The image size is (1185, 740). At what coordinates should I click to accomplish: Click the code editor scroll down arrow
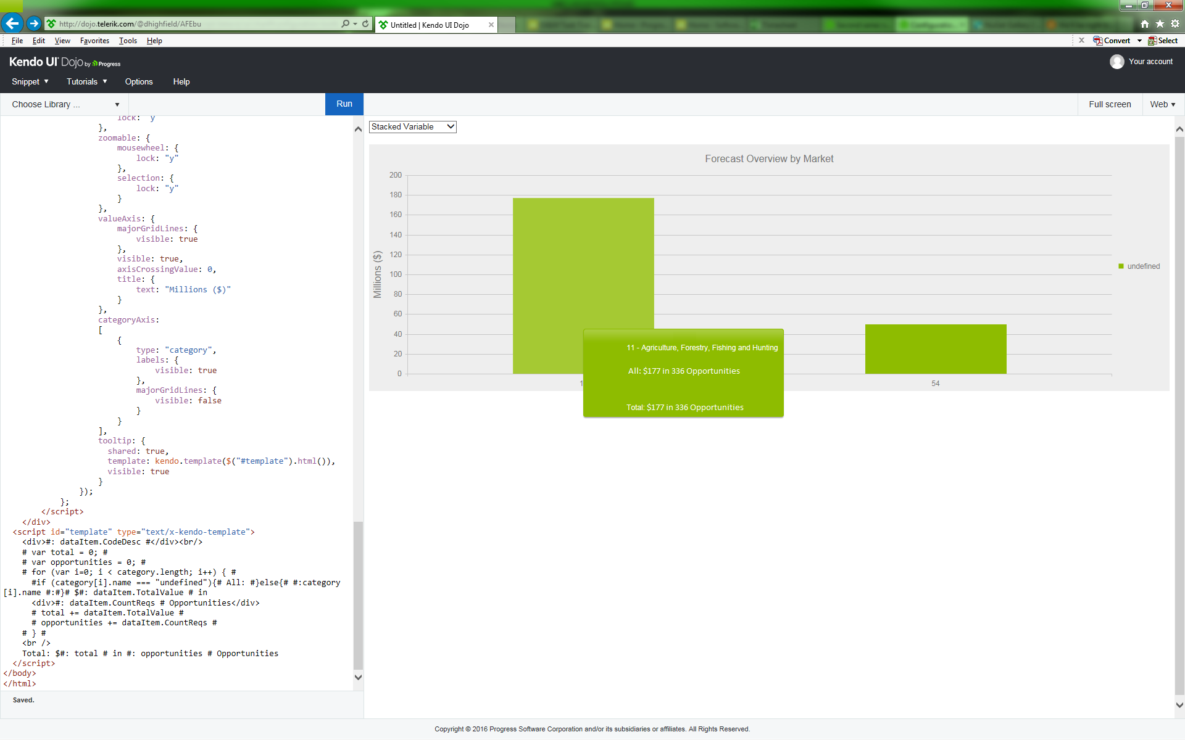[358, 676]
